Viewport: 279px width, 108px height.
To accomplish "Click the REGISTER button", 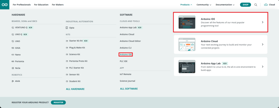I will [x=58, y=103].
